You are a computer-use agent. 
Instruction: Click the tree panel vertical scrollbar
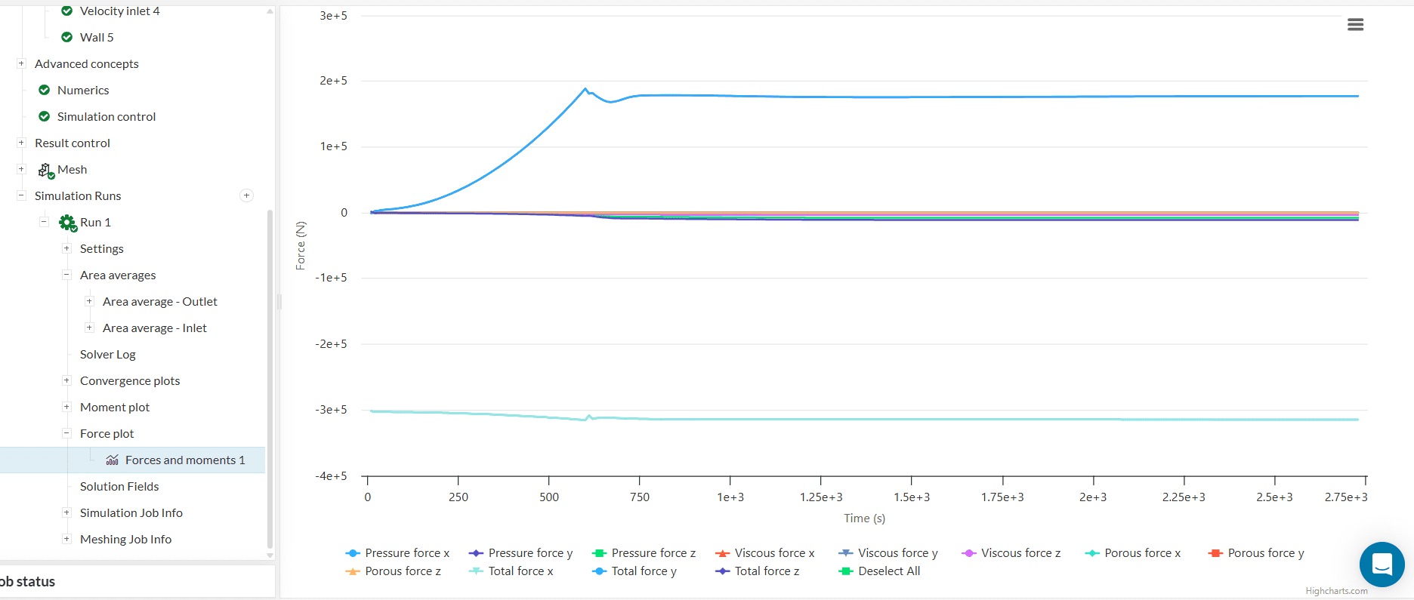pyautogui.click(x=270, y=377)
